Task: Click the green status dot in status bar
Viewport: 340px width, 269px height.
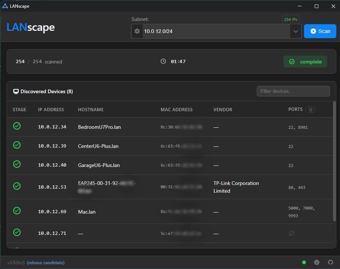Action: (x=304, y=262)
